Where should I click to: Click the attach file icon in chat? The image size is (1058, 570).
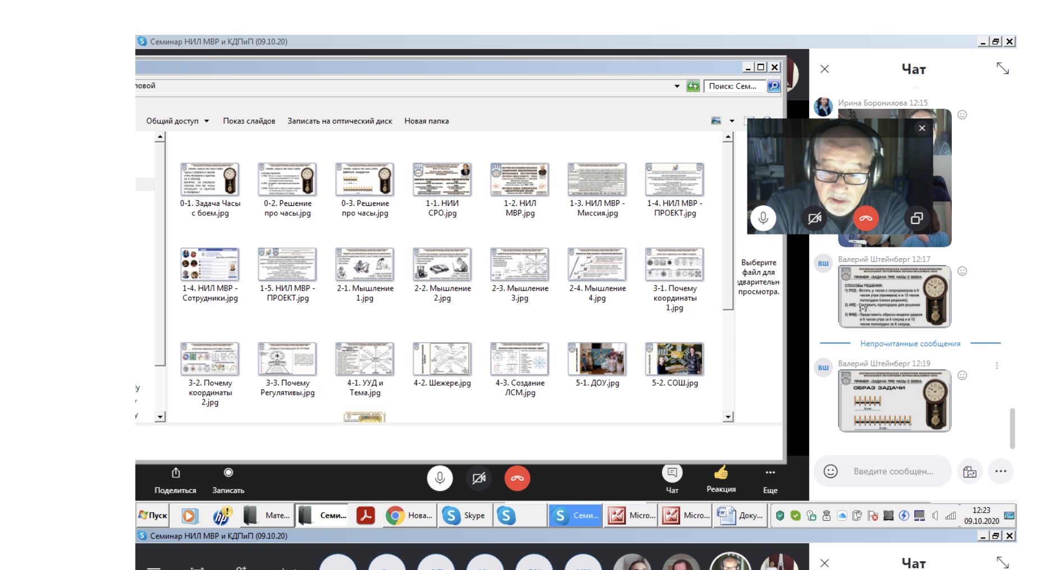pos(970,471)
